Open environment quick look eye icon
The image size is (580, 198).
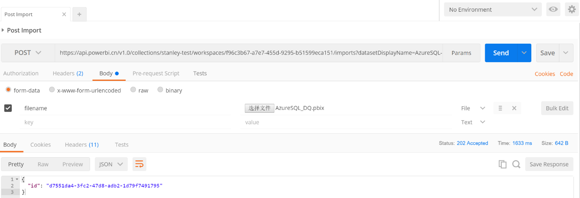pos(553,9)
